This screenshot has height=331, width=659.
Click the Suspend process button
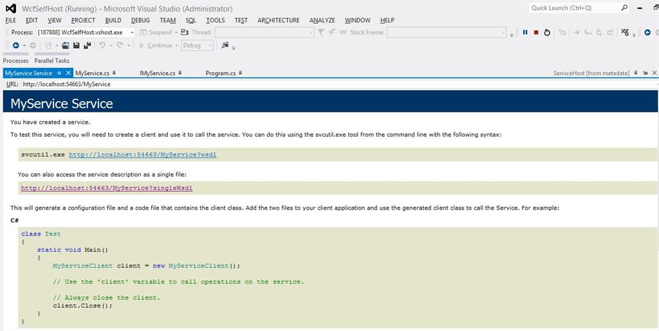(x=155, y=32)
